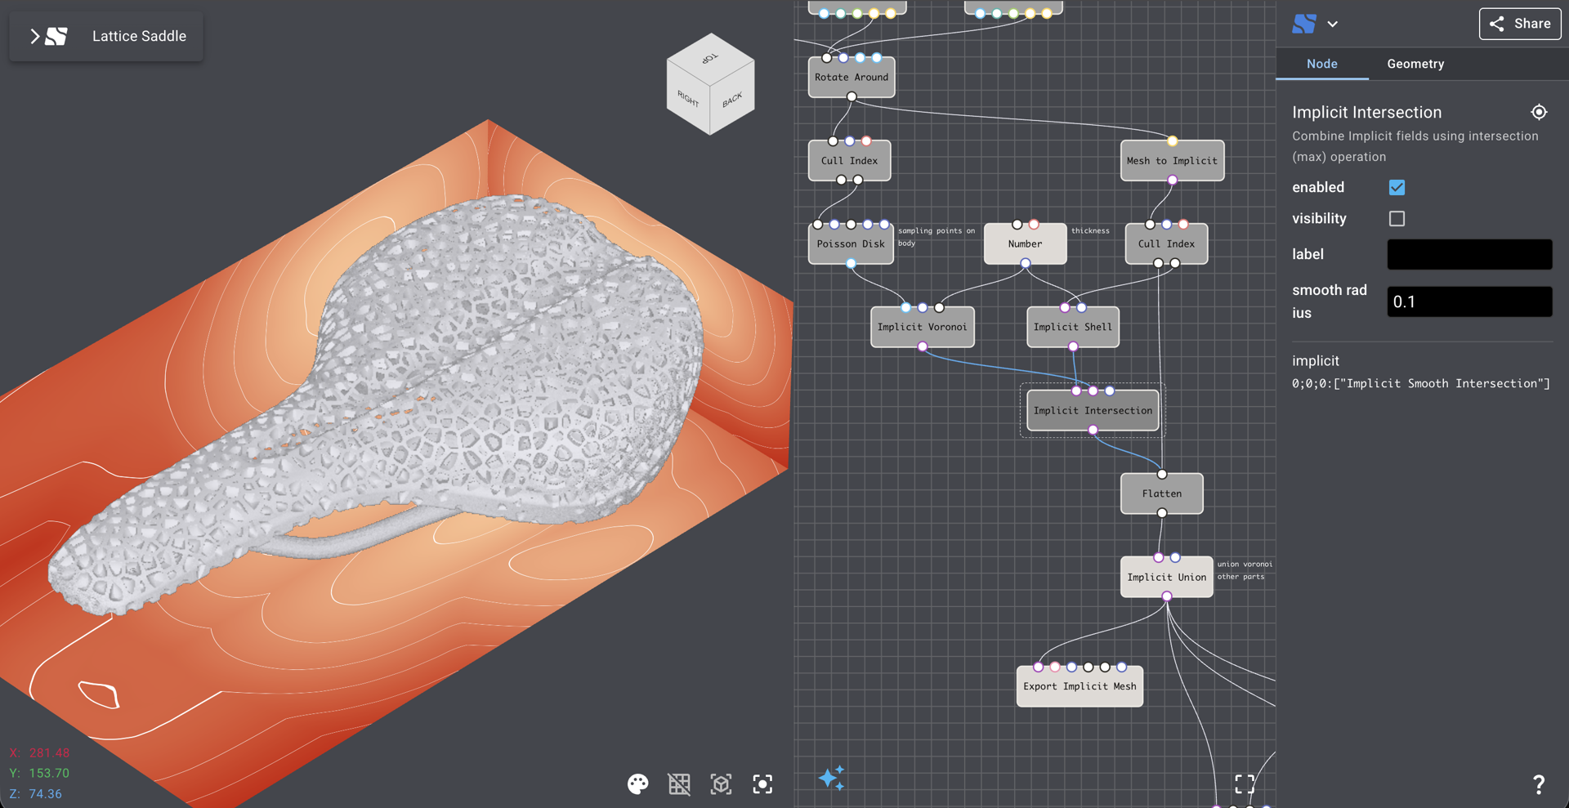Image resolution: width=1569 pixels, height=808 pixels.
Task: Enable the visibility checkbox for Implicit Intersection
Action: [x=1397, y=218]
